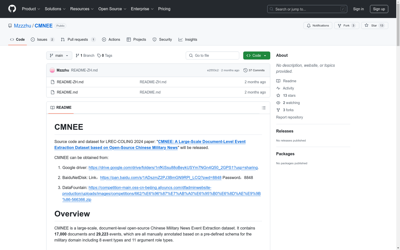This screenshot has width=400, height=250.
Task: Go to the Pricing page
Action: 164,9
